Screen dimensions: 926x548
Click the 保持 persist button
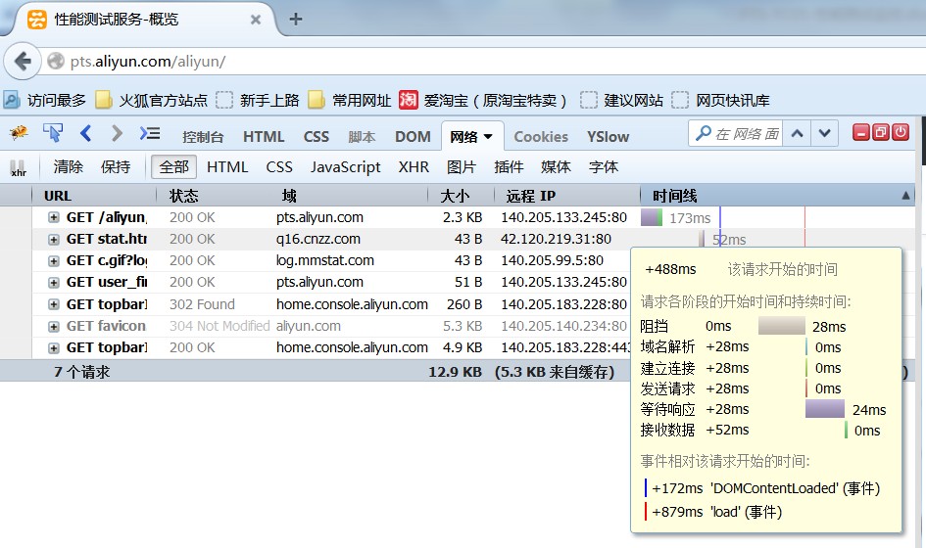tap(116, 167)
